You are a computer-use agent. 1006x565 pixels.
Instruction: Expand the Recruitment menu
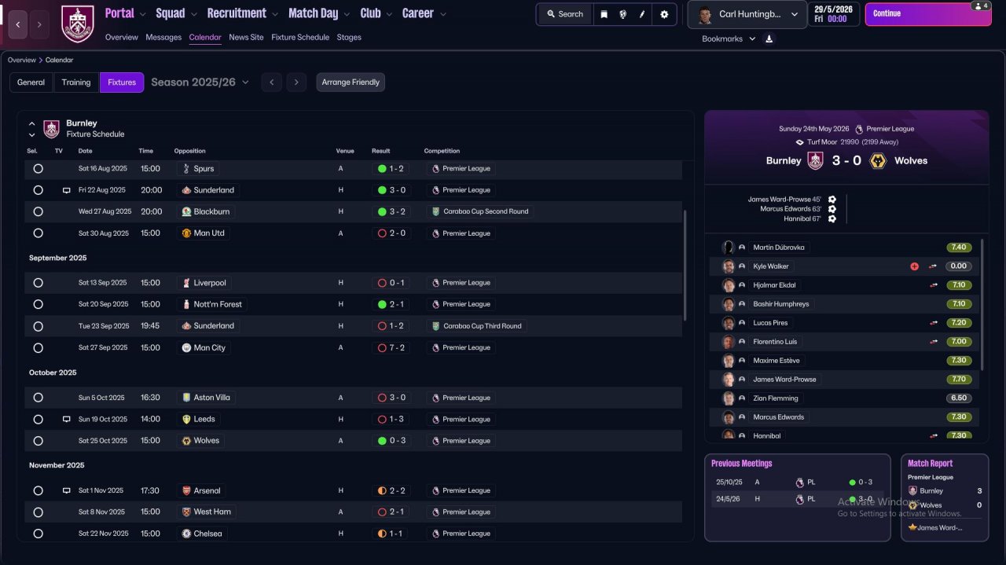click(243, 13)
